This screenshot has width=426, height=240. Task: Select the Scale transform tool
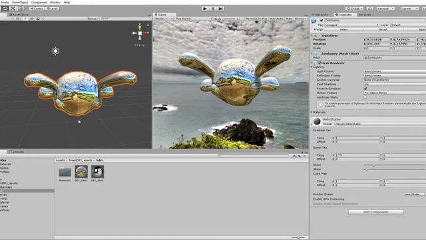pyautogui.click(x=13, y=9)
